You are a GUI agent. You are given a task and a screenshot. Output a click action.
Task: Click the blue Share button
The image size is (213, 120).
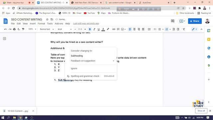[x=195, y=21]
